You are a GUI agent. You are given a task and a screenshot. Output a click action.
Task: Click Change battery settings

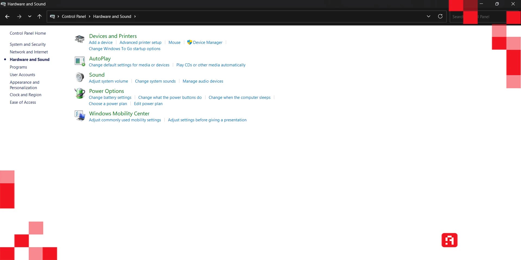tap(110, 97)
